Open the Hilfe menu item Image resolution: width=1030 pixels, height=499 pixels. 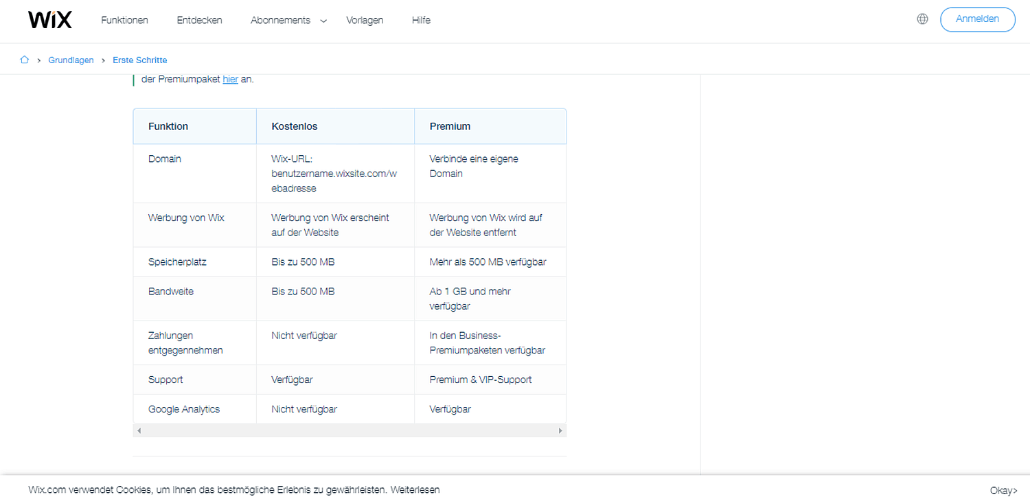[x=421, y=20]
